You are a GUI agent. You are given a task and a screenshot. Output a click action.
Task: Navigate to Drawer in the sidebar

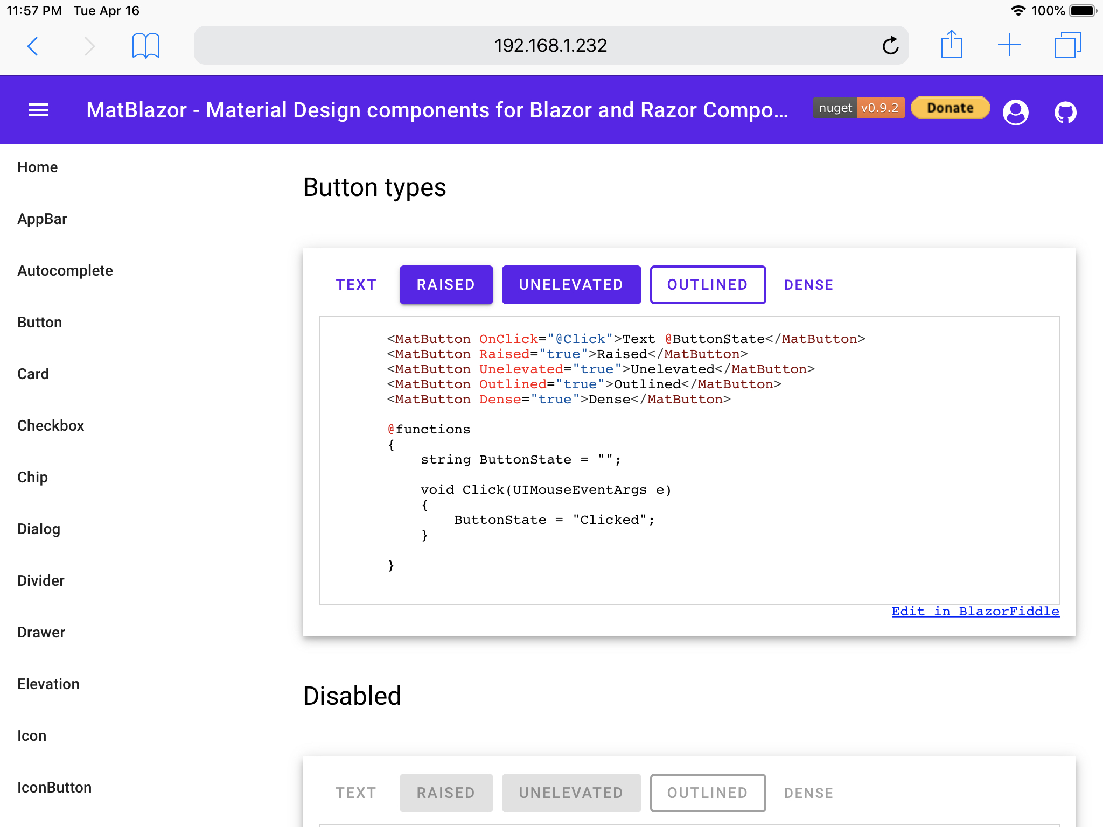41,632
